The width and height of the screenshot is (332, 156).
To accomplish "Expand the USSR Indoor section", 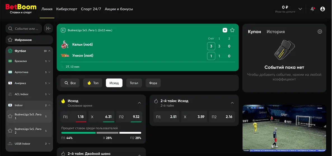I will [49, 144].
